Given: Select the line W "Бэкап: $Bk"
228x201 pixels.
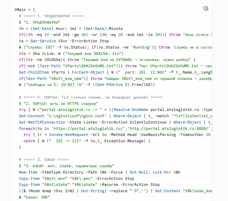Looking at the screenshot, I should pos(34,197).
